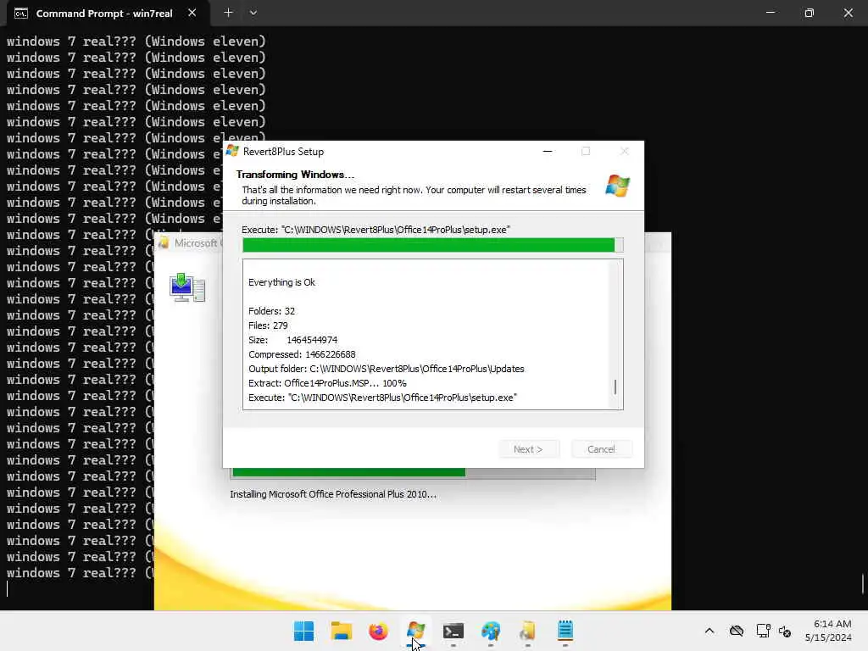Add a new terminal tab
Screen dimensions: 868x651
[228, 13]
